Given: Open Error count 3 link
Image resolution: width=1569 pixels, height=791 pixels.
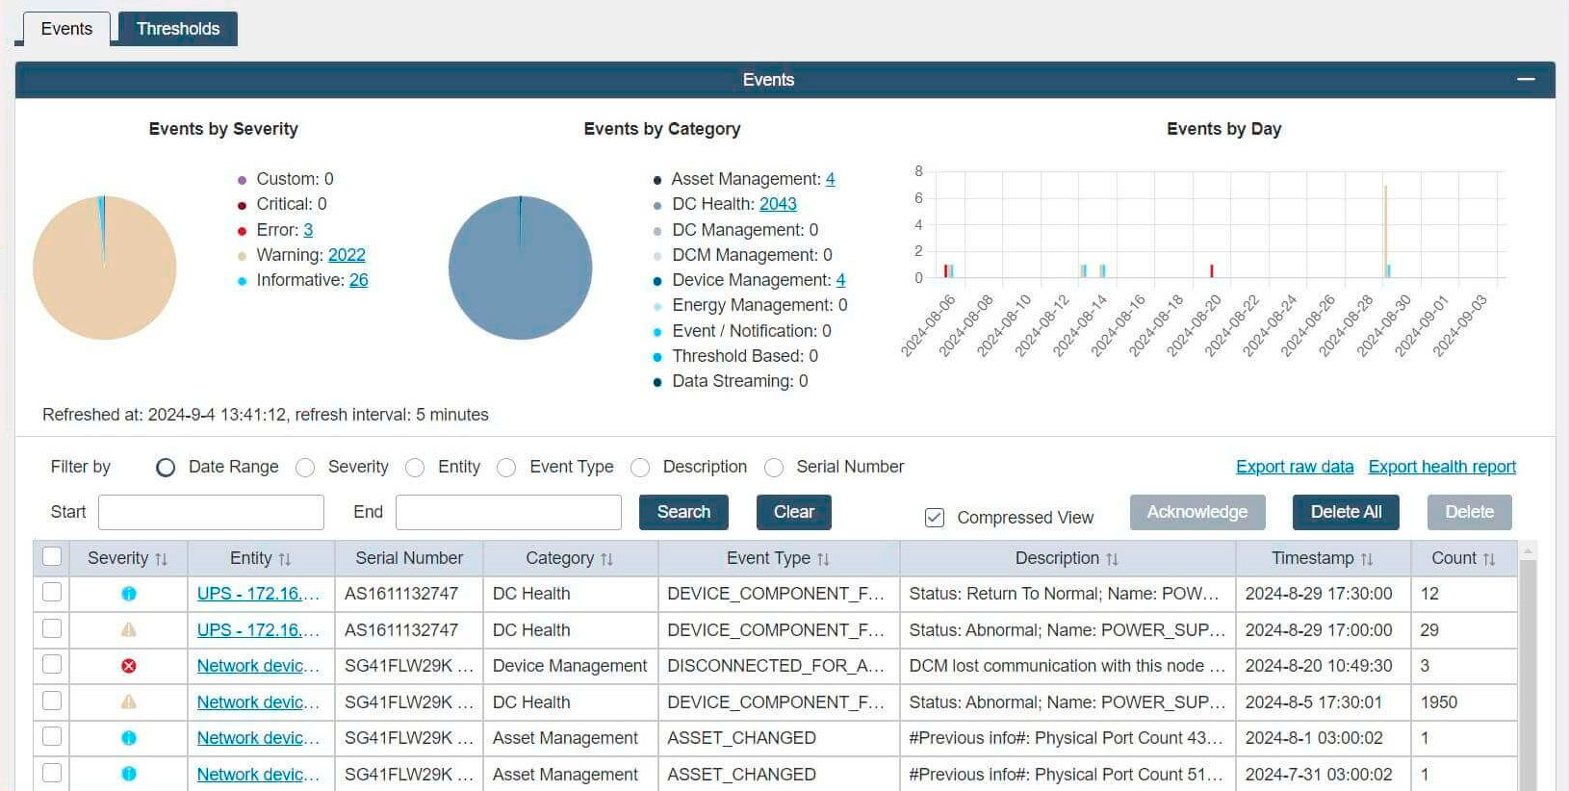Looking at the screenshot, I should click(308, 230).
